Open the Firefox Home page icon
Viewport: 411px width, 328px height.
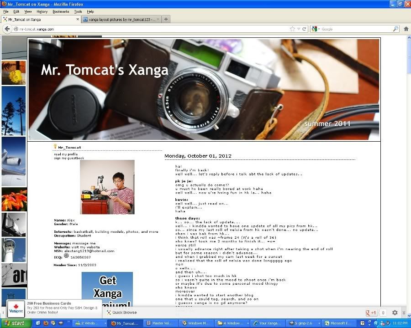tap(406, 29)
